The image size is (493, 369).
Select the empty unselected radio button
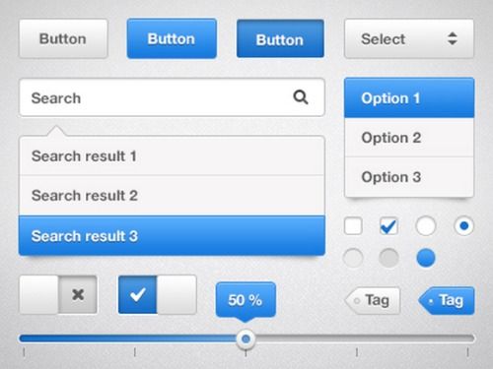coord(426,225)
